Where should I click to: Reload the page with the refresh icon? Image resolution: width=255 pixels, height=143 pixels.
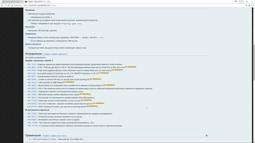pos(9,5)
